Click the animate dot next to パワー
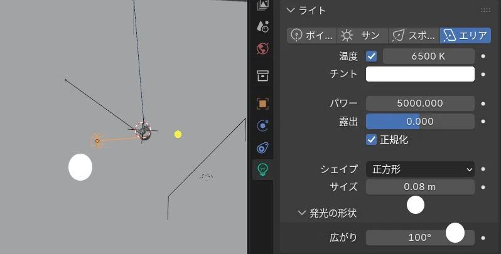Image resolution: width=501 pixels, height=254 pixels. 483,103
